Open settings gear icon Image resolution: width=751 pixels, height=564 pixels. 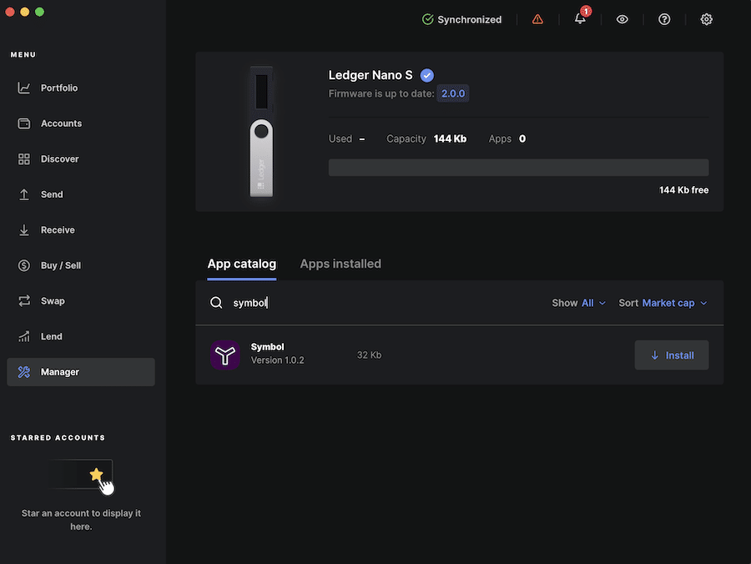click(x=707, y=19)
